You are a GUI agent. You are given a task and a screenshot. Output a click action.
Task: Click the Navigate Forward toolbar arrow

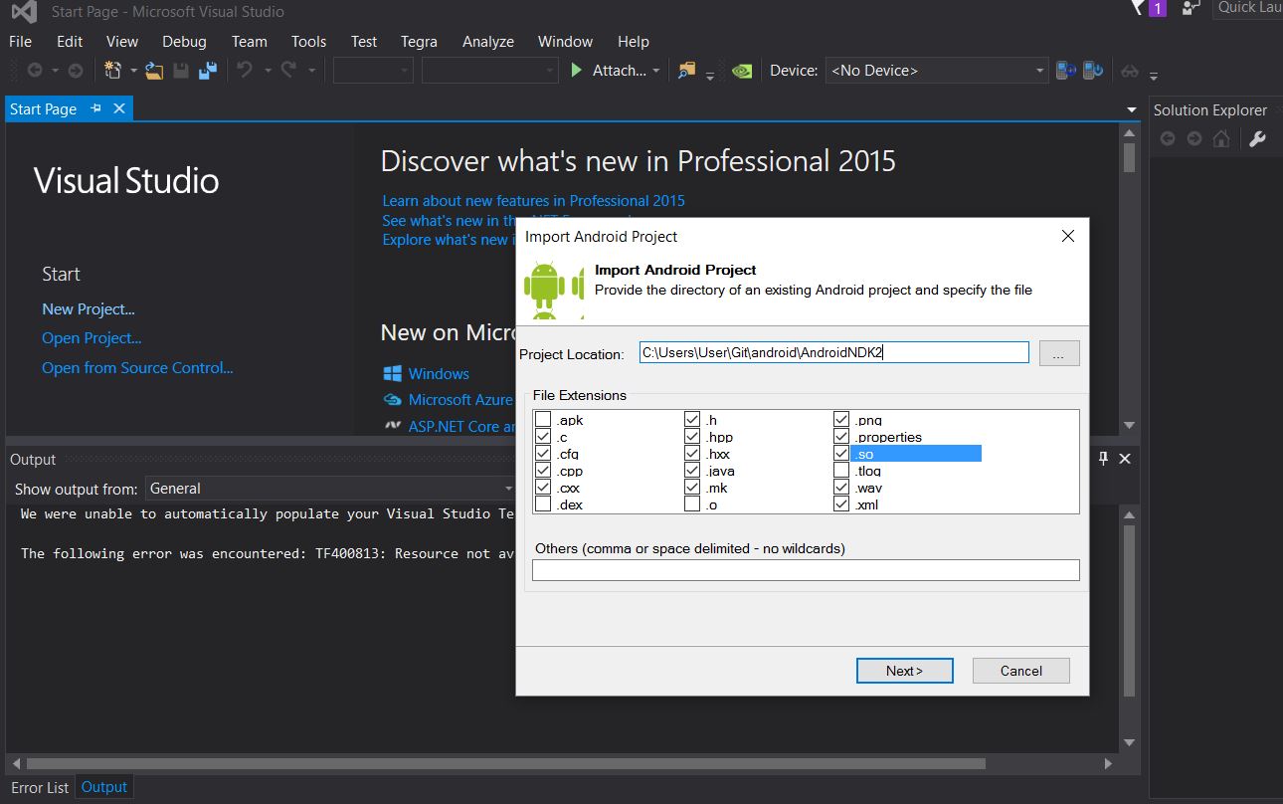click(75, 71)
